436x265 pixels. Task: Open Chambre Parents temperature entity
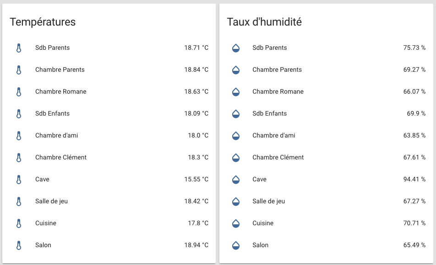(60, 70)
